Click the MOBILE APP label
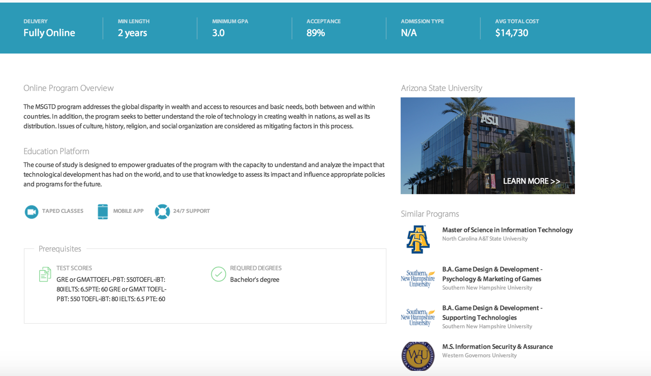The height and width of the screenshot is (376, 651). pos(128,211)
